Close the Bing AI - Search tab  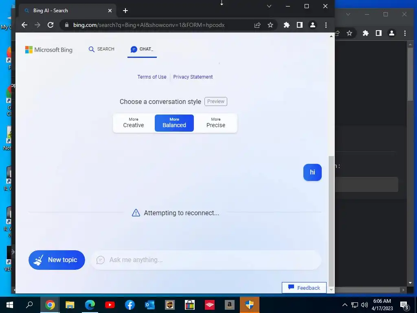tap(110, 11)
